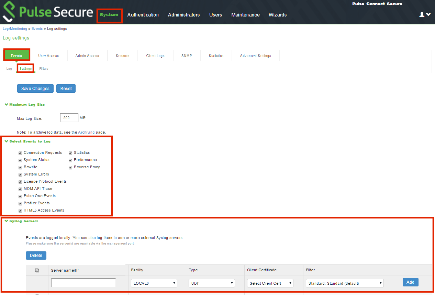435x295 pixels.
Task: Toggle System Status checkbox
Action: click(x=20, y=160)
